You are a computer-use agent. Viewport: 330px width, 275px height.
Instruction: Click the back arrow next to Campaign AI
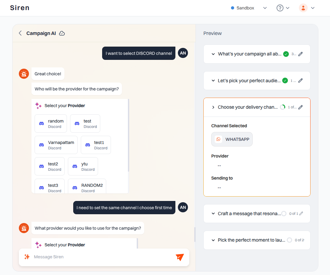(x=20, y=33)
